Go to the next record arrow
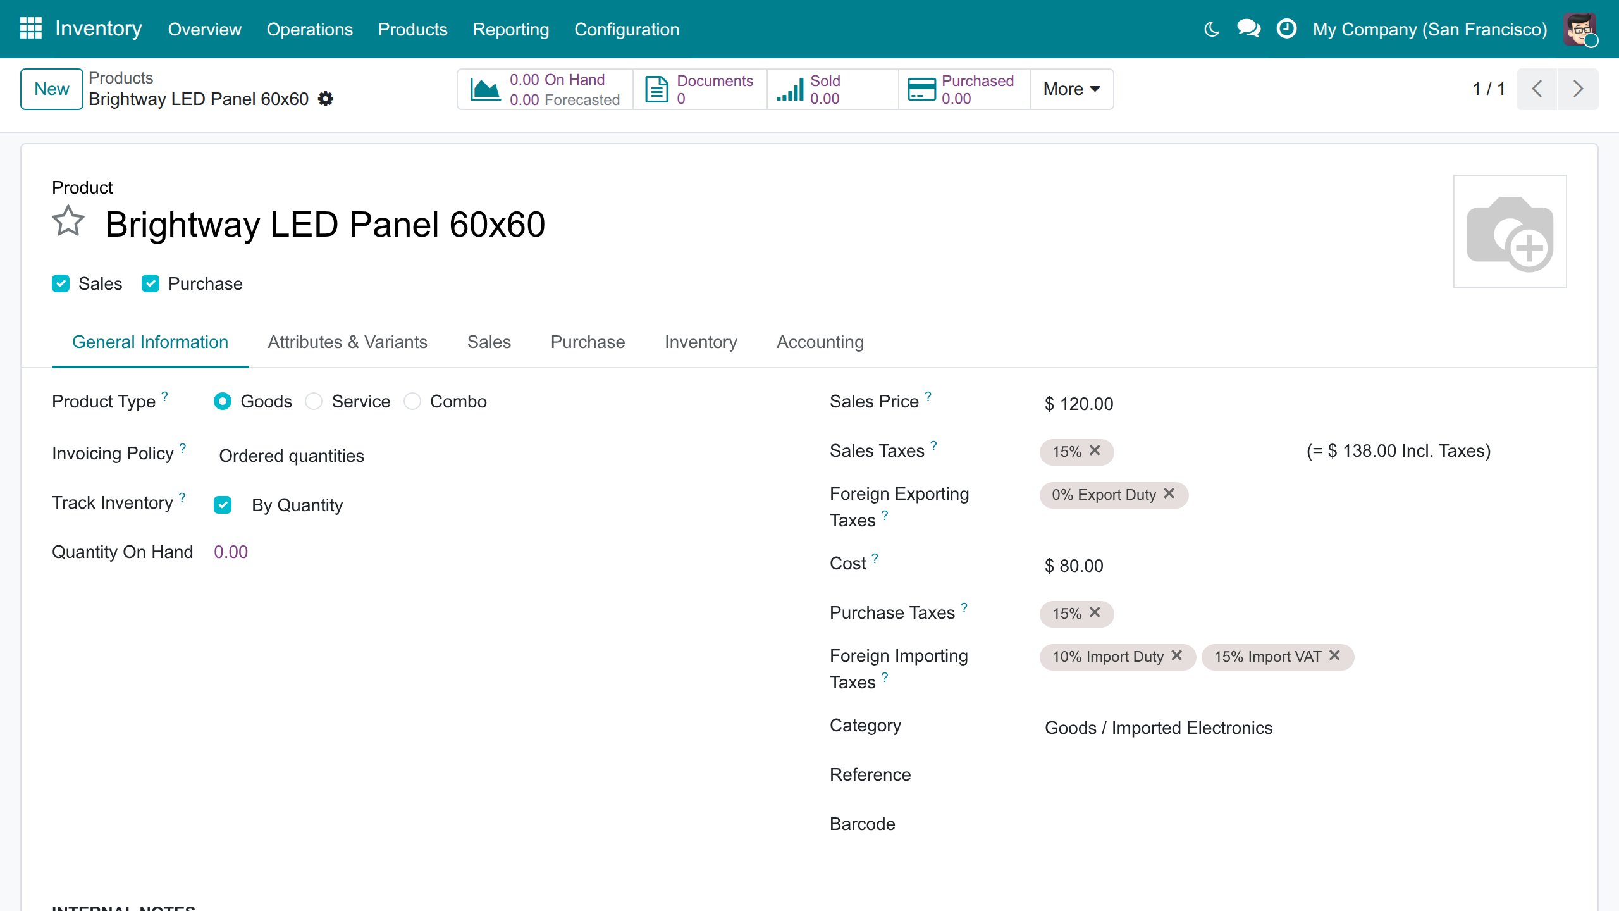Image resolution: width=1619 pixels, height=911 pixels. pyautogui.click(x=1579, y=89)
